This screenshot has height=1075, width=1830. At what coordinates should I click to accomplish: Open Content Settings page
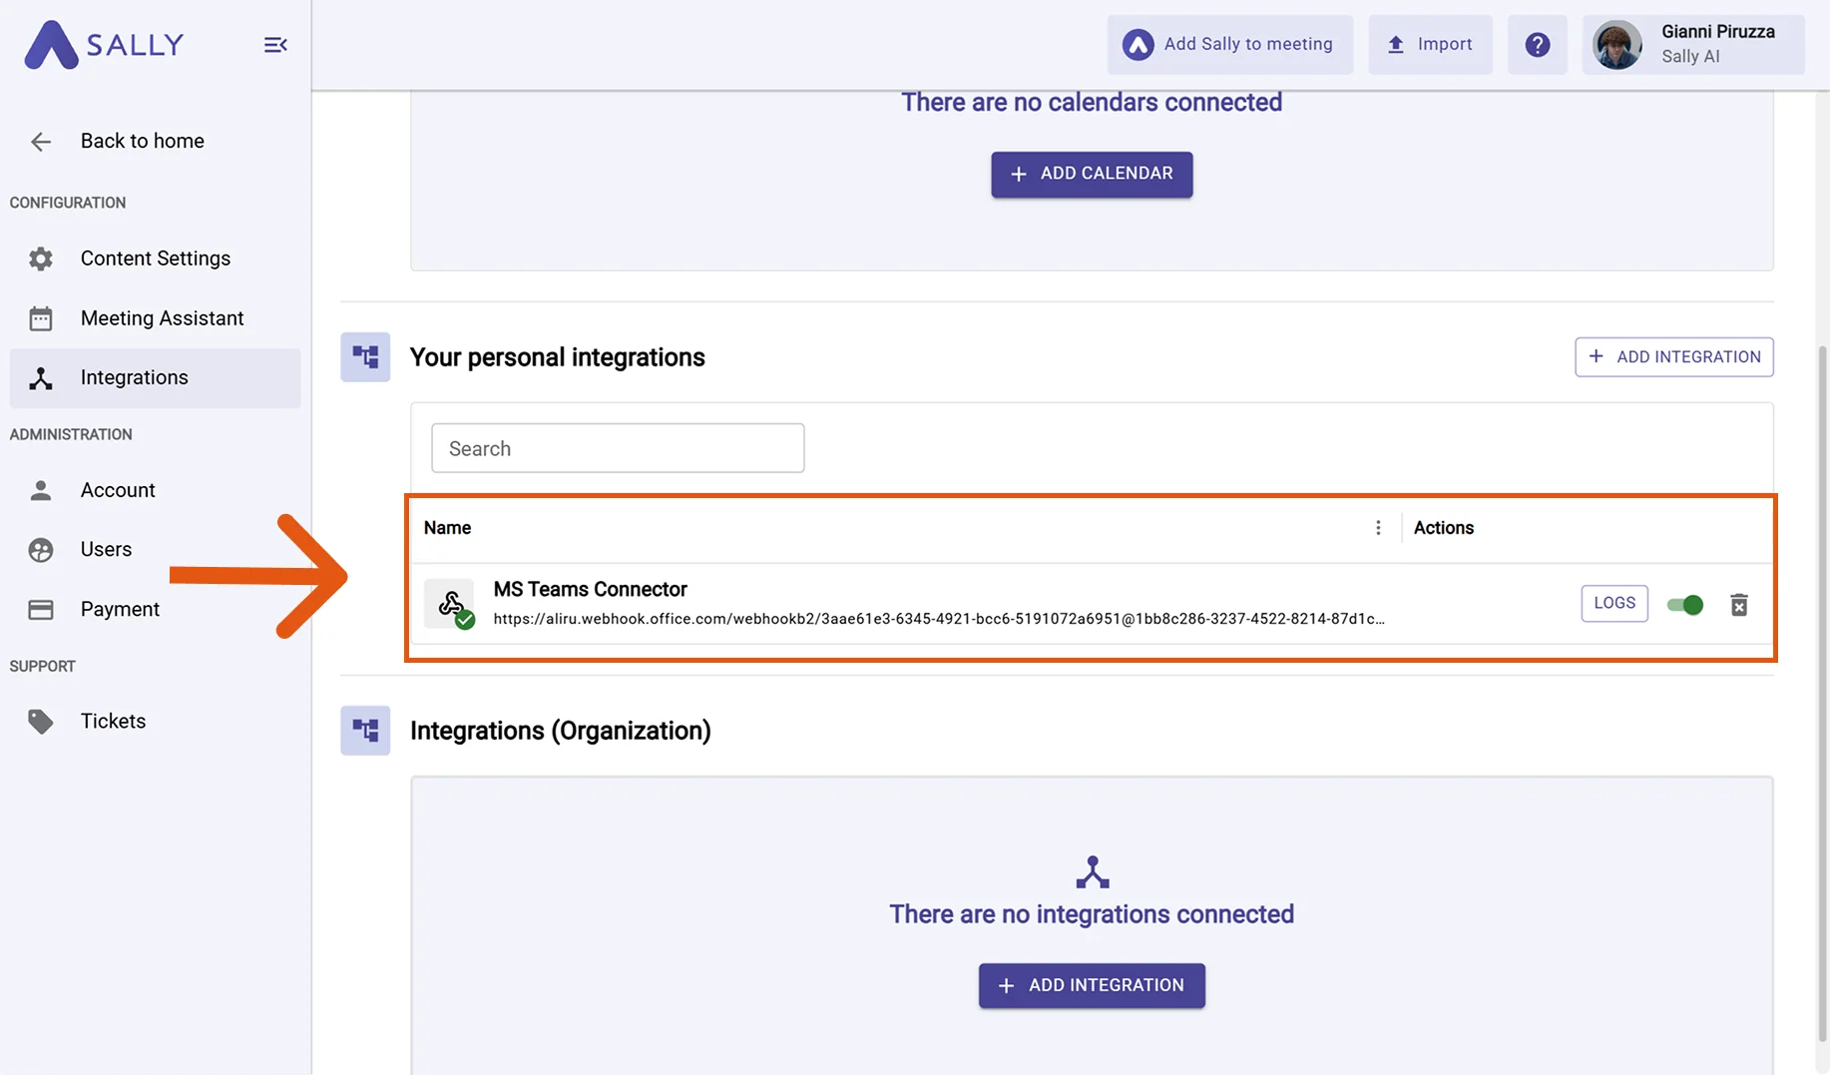tap(155, 259)
